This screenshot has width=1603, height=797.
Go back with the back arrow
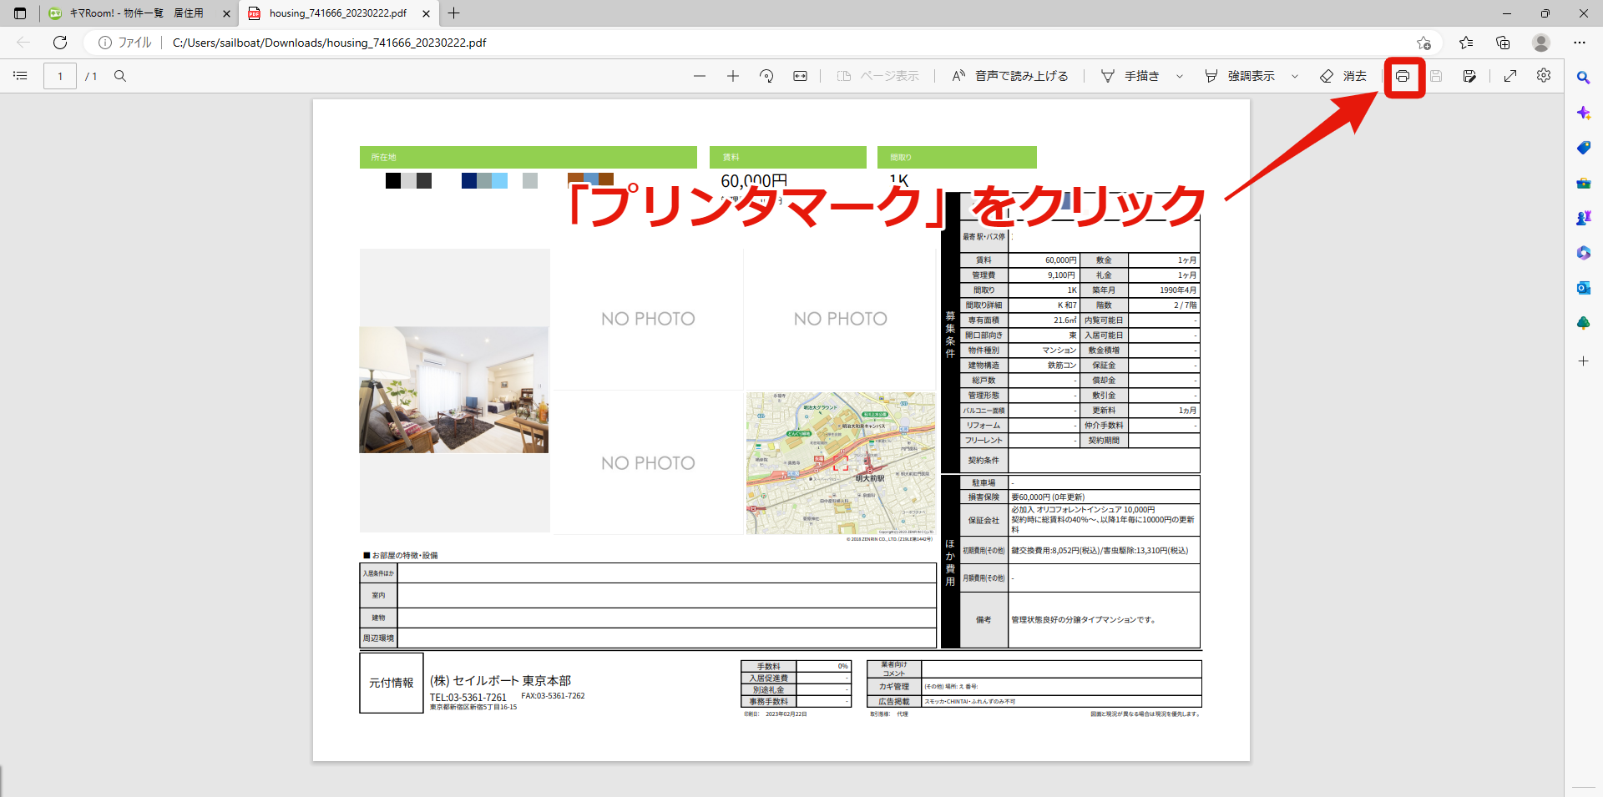(23, 43)
